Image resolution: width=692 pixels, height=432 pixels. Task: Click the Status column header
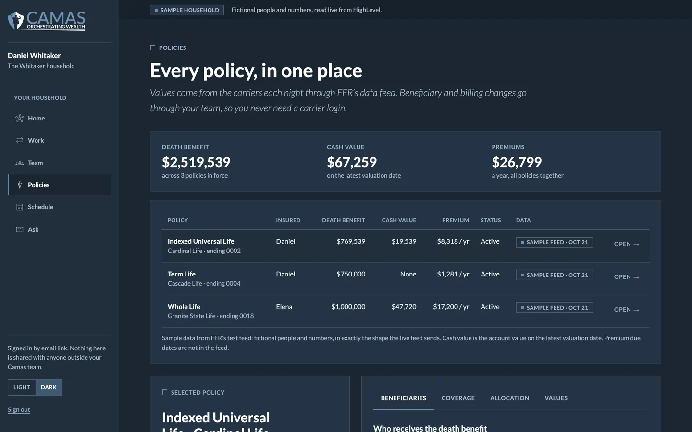pos(491,220)
